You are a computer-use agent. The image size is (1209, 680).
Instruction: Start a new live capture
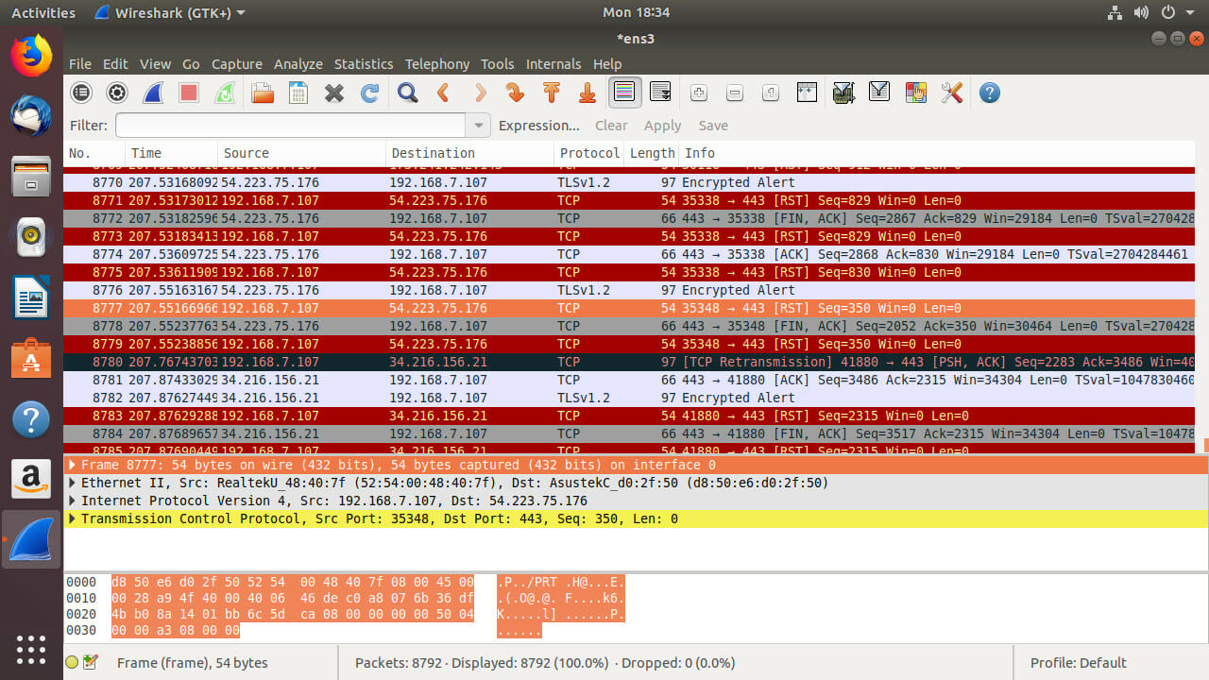pos(153,93)
